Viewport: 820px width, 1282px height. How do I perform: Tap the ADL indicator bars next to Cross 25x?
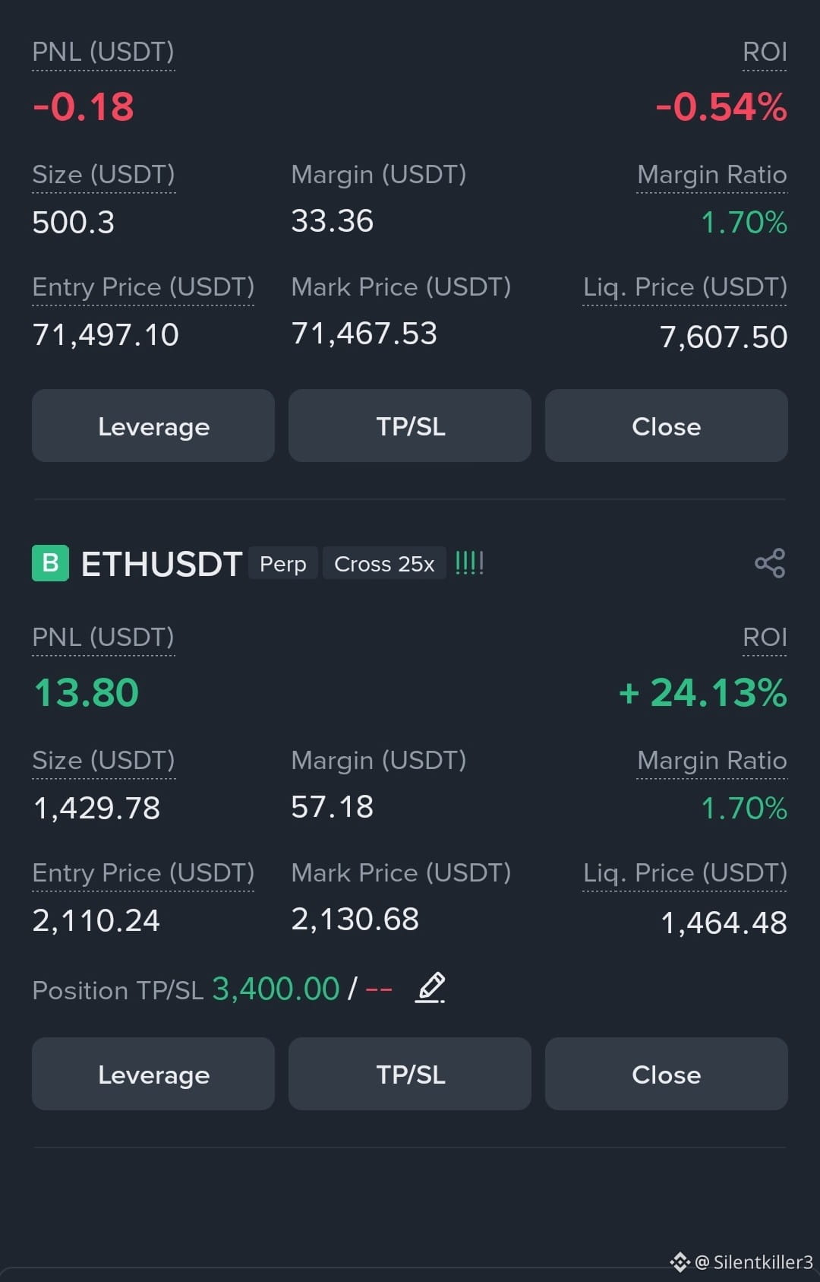coord(469,563)
